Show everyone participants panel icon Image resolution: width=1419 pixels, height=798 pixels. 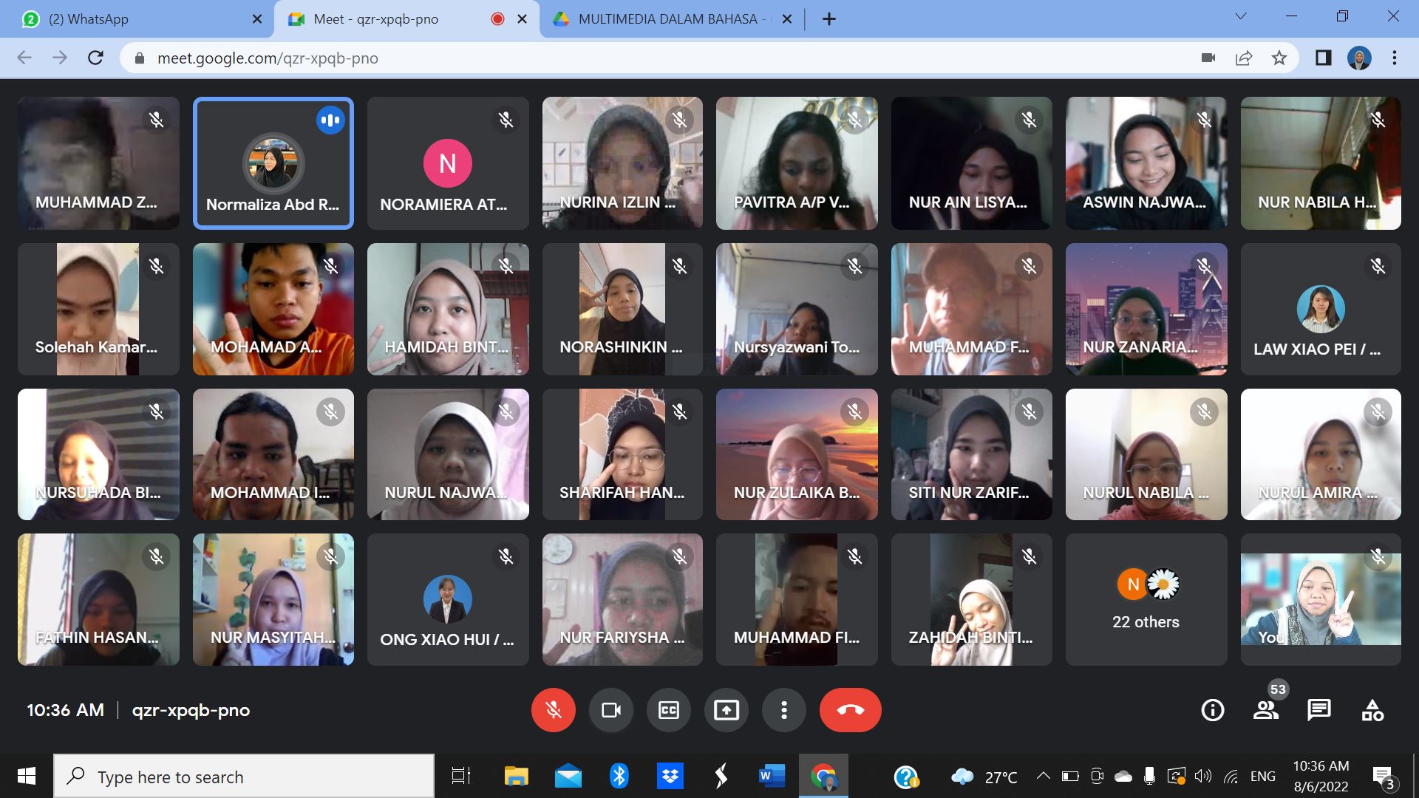pyautogui.click(x=1265, y=710)
